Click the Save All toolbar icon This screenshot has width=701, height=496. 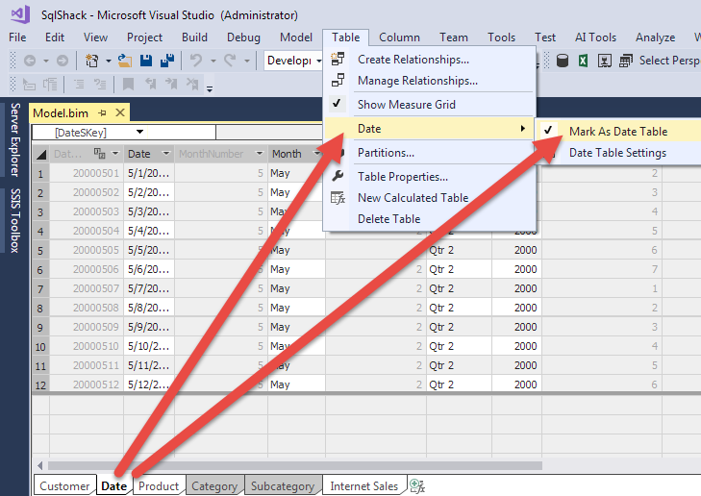pos(167,61)
